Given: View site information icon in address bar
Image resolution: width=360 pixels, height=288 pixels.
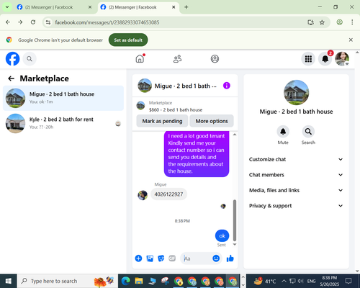Looking at the screenshot, I should [48, 22].
